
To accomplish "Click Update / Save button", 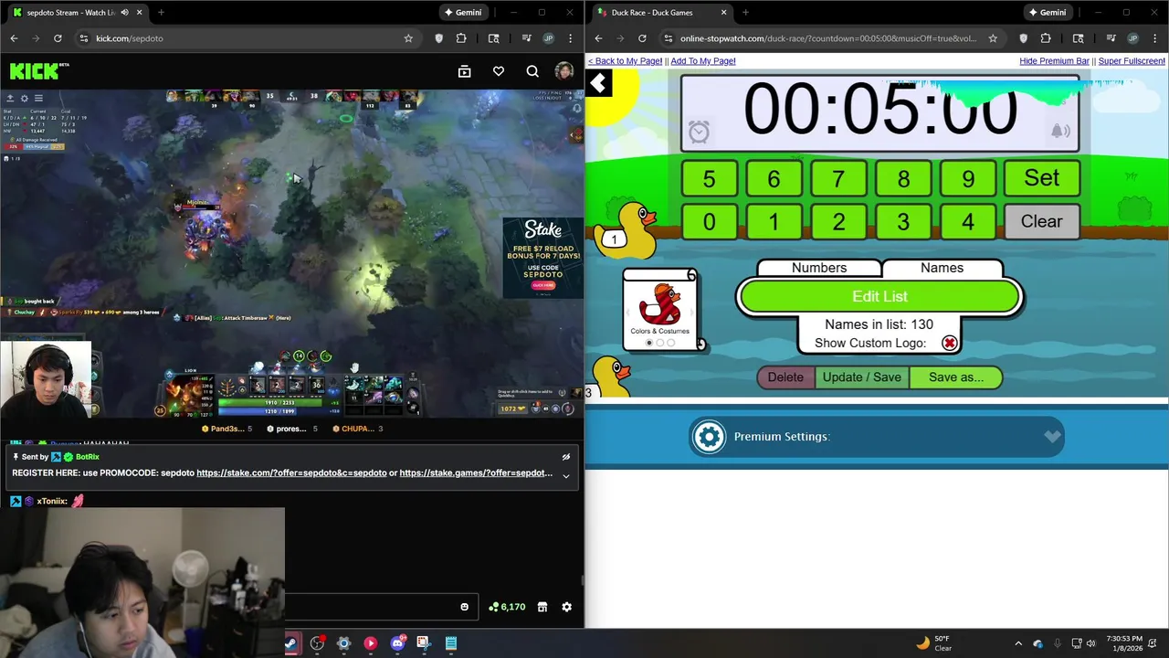I will click(x=861, y=377).
